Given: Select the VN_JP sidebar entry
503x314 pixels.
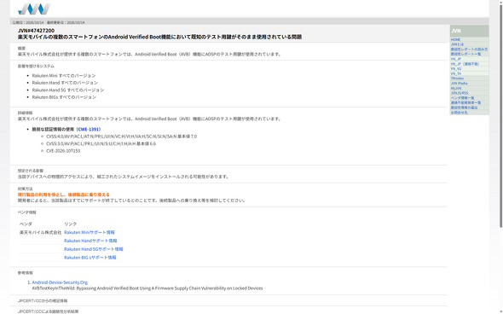Looking at the screenshot, I should click(x=456, y=59).
